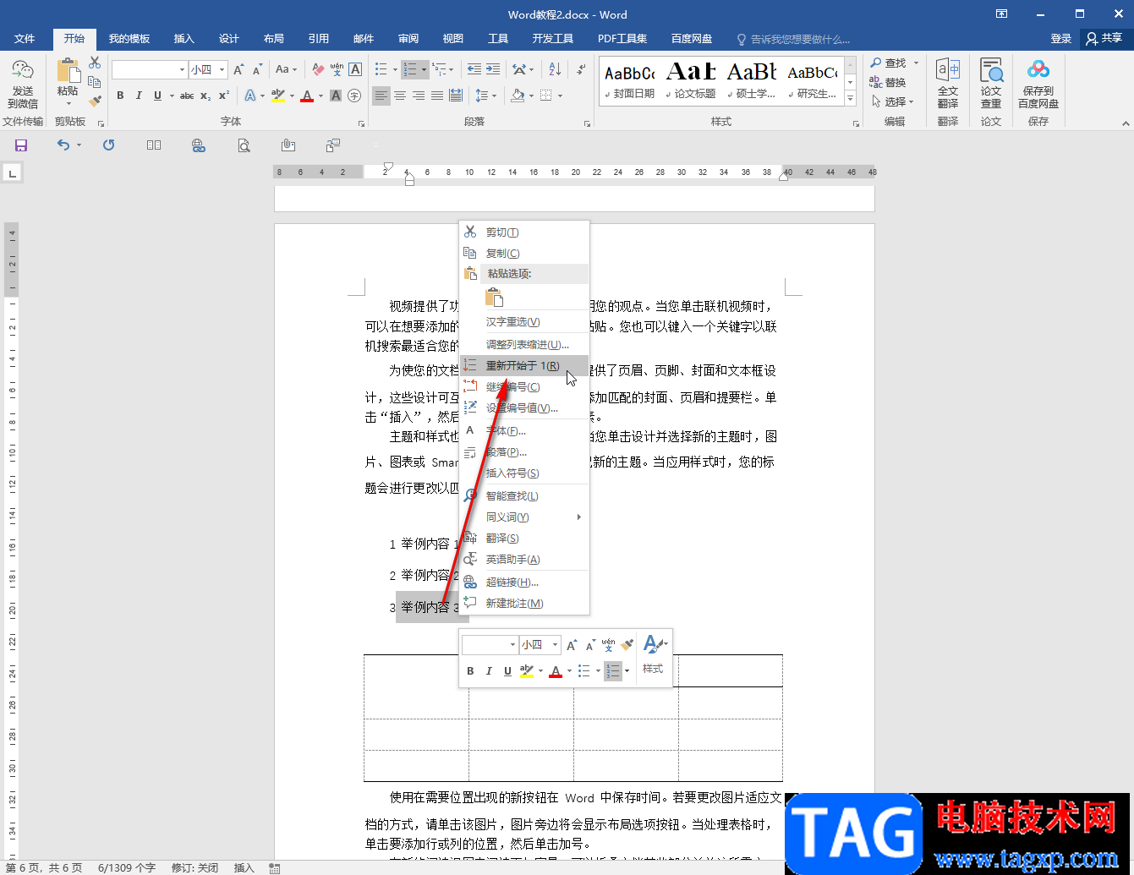Click Save to Baidu Netdisk icon
This screenshot has height=875, width=1134.
(1038, 83)
